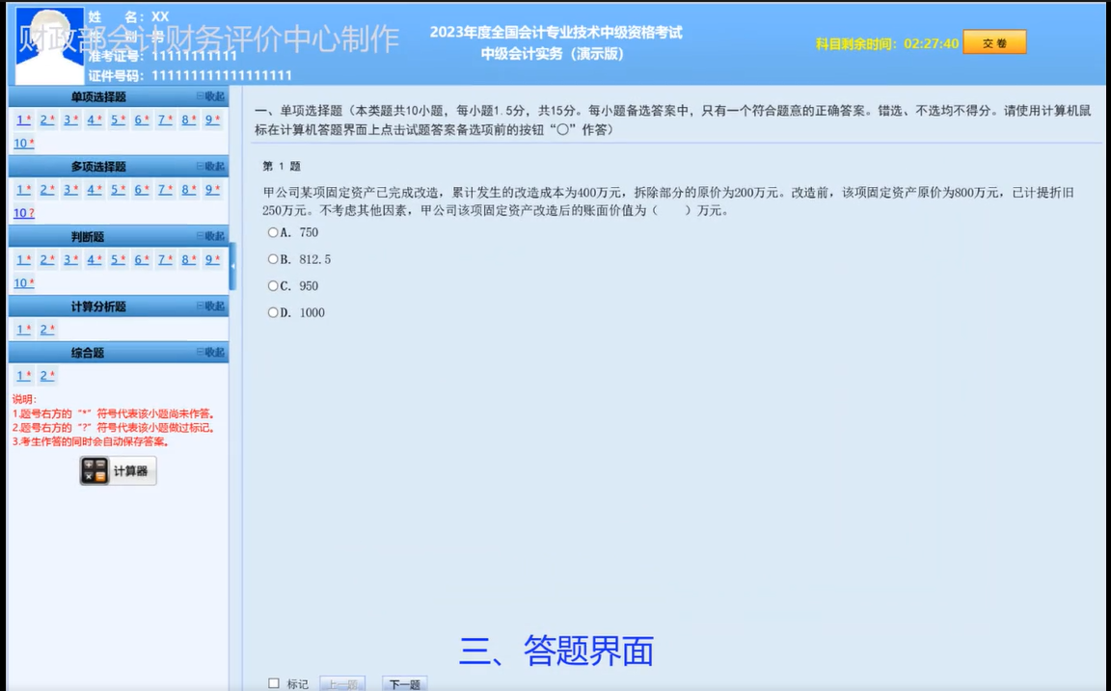Click the candidate photo thumbnail
Viewport: 1111px width, 691px height.
coord(49,42)
